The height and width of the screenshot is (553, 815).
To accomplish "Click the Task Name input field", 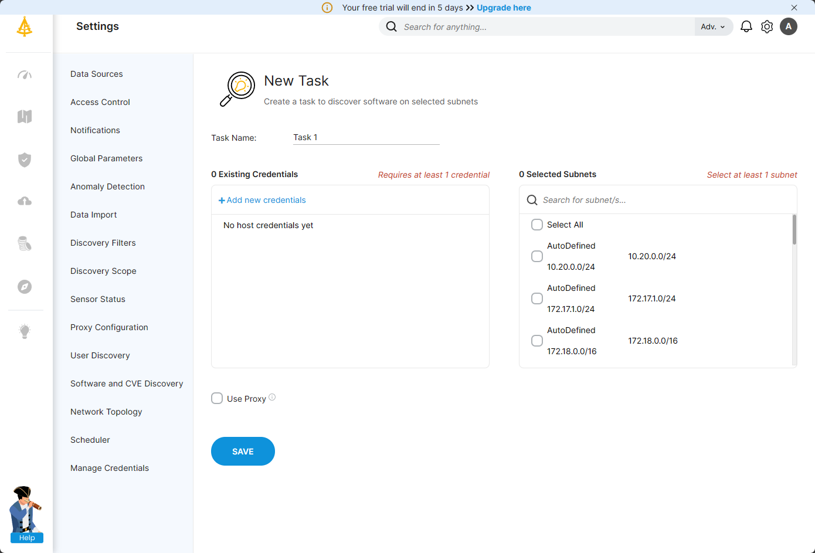I will coord(366,137).
